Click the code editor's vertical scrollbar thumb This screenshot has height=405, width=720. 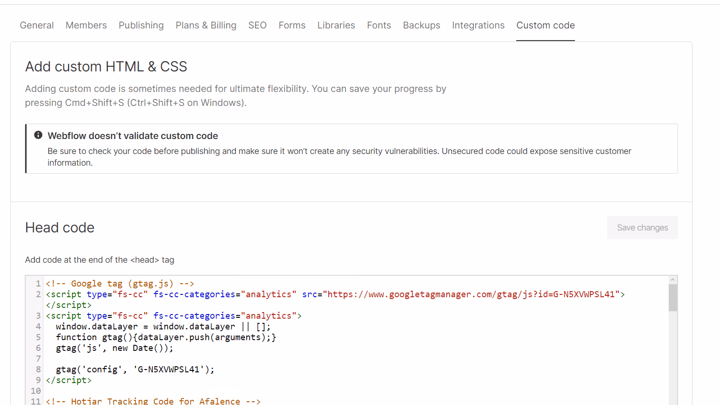(672, 298)
